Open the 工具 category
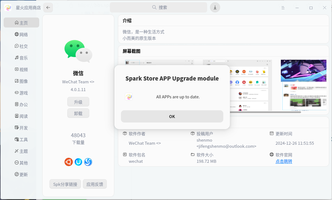 (x=21, y=139)
